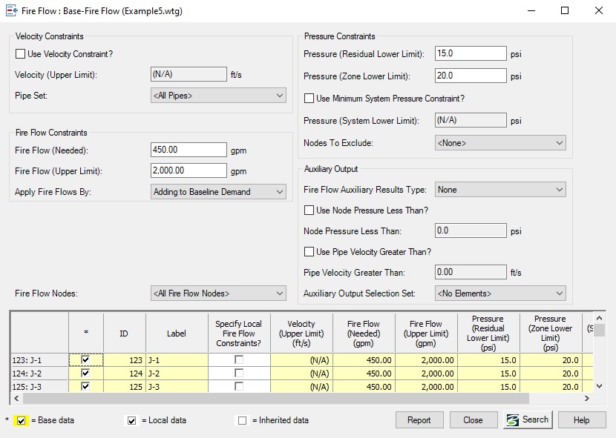The height and width of the screenshot is (438, 616).
Task: Expand the Fire Flow Nodes selector
Action: pyautogui.click(x=281, y=293)
